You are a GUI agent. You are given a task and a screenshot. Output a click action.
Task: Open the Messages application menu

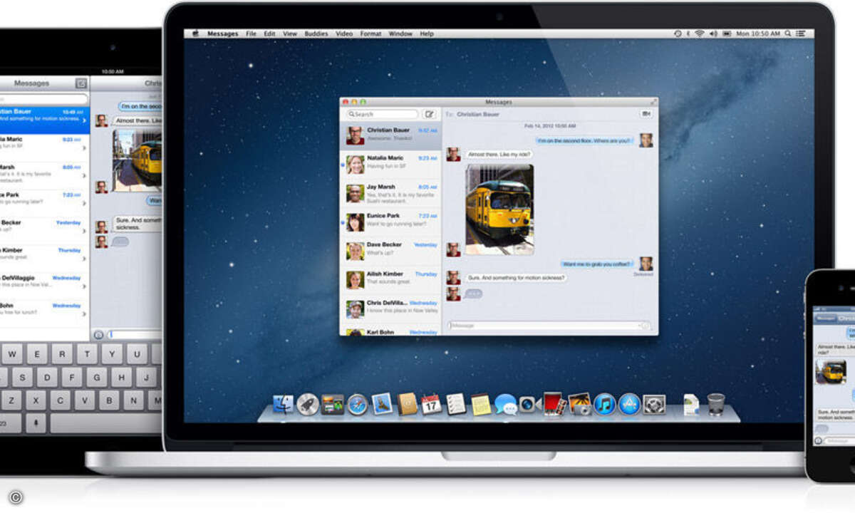(223, 33)
